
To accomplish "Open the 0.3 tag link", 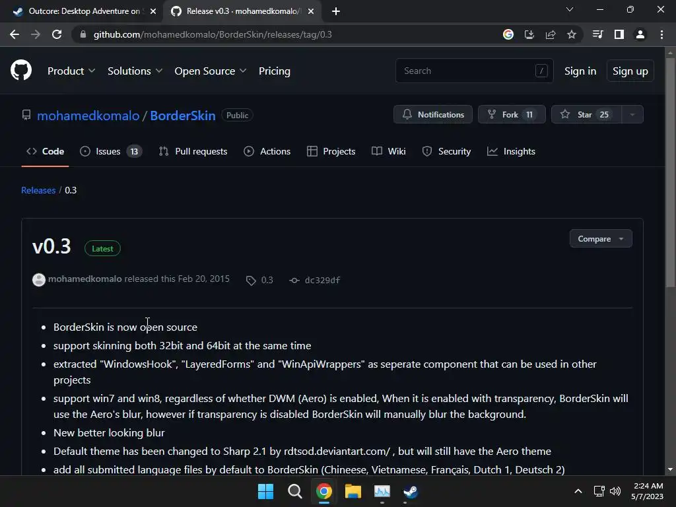I will click(x=260, y=280).
